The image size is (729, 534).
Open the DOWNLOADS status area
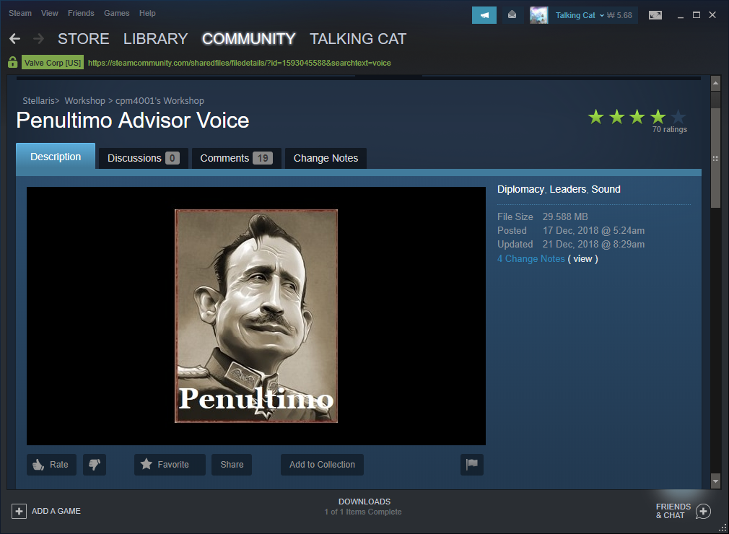coord(364,507)
